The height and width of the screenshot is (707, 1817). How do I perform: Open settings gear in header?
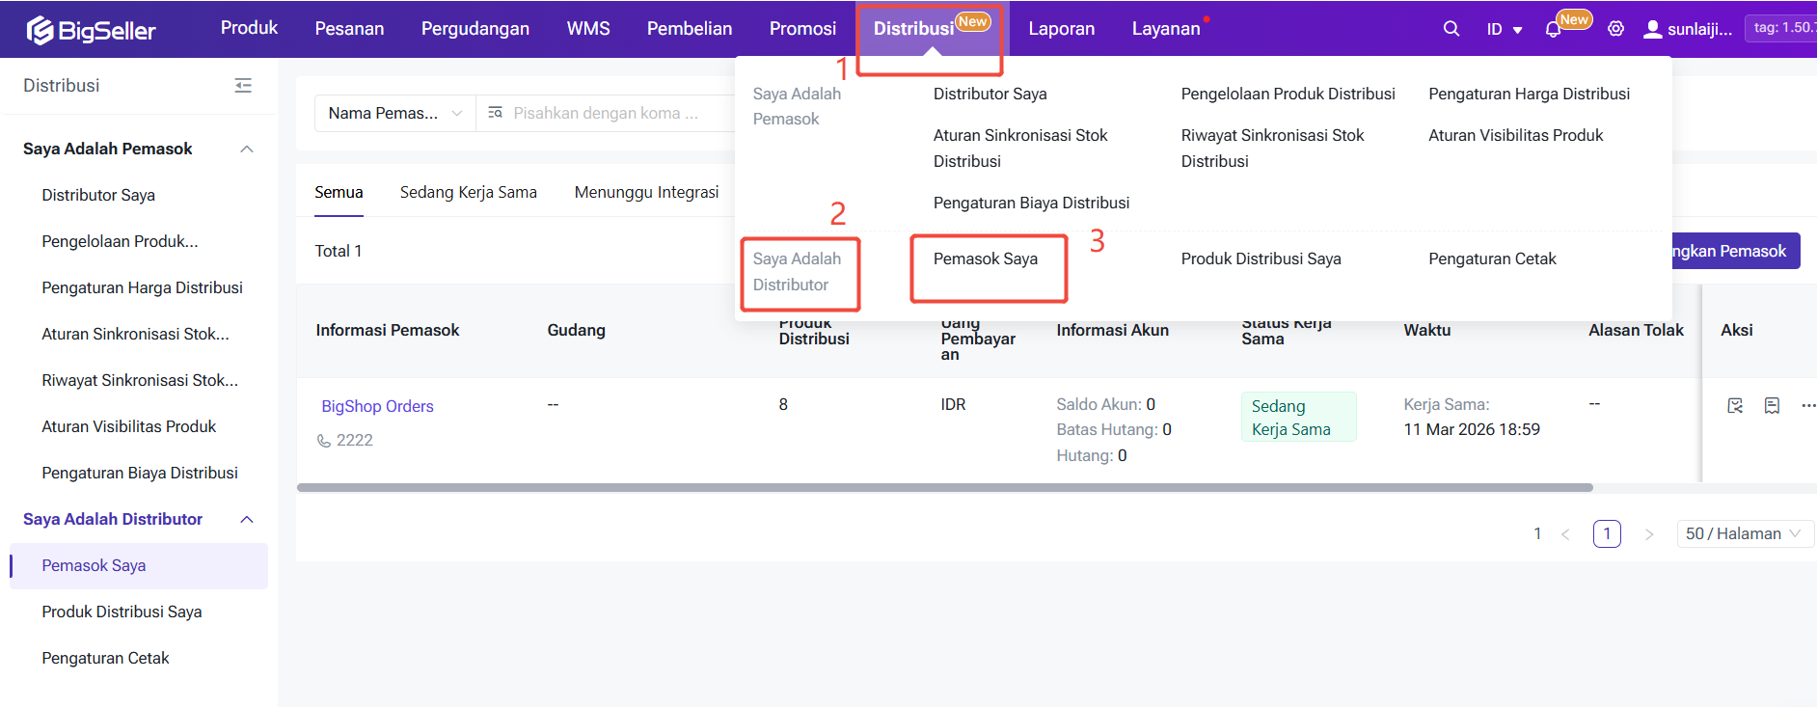[x=1615, y=29]
